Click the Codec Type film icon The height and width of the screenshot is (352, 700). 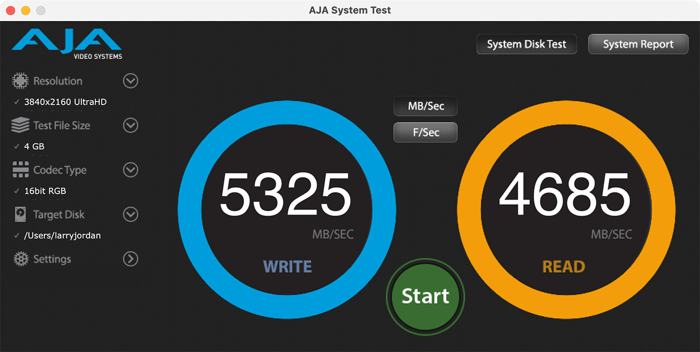coord(21,170)
